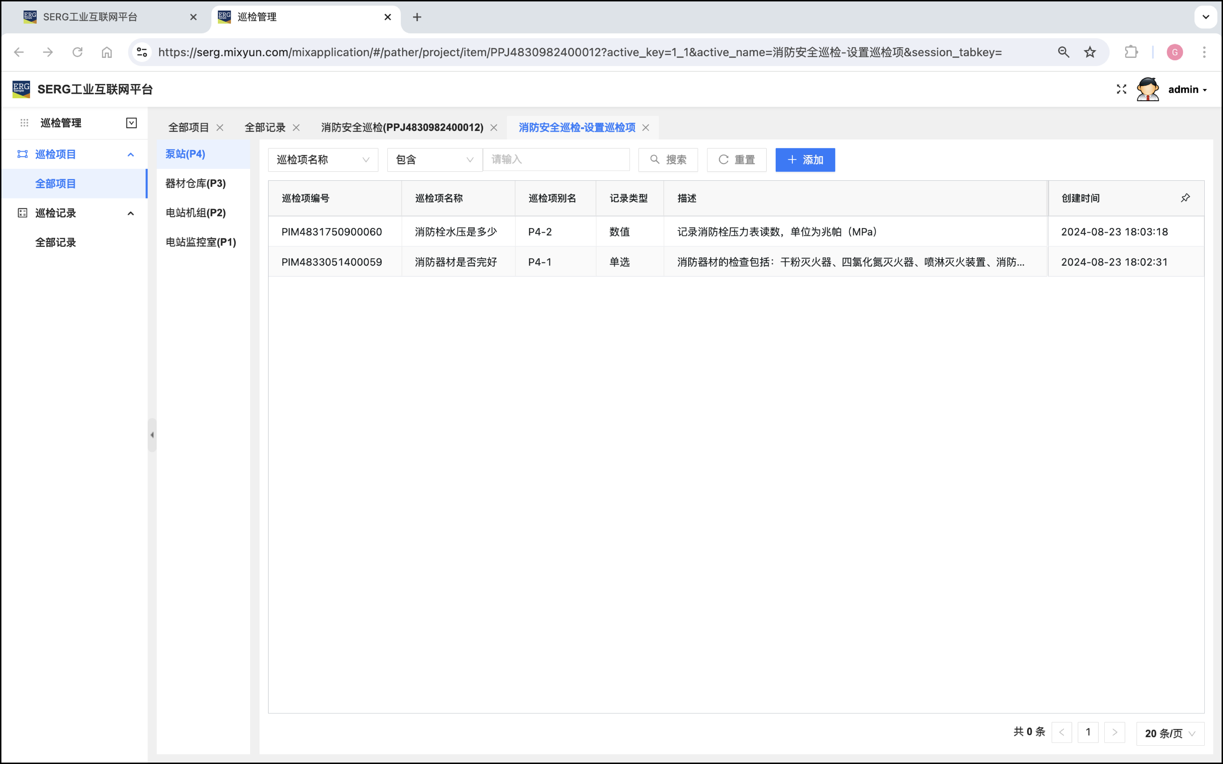Image resolution: width=1223 pixels, height=764 pixels.
Task: Click the 重置 reset button
Action: coord(736,160)
